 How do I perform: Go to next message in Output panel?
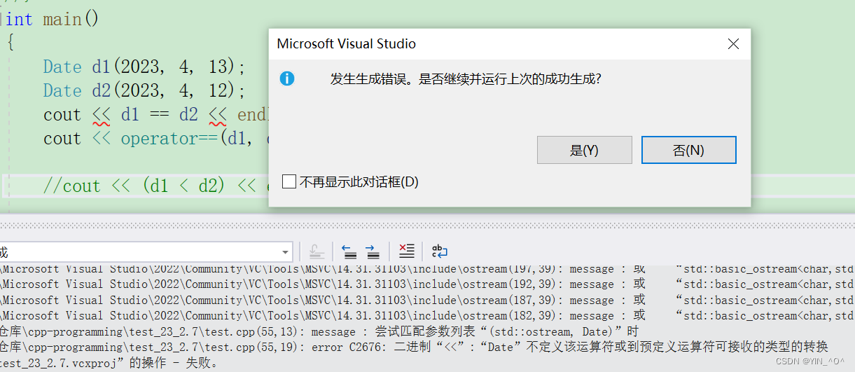click(x=373, y=252)
